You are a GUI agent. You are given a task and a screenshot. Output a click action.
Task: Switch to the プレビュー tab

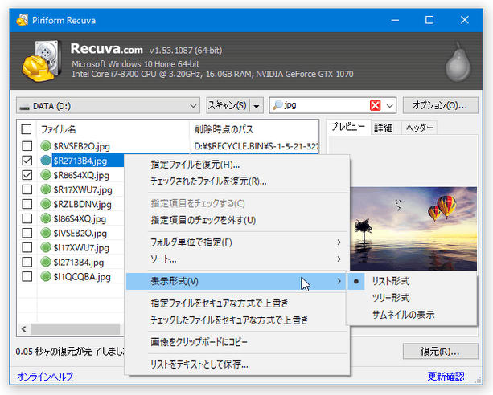click(348, 127)
